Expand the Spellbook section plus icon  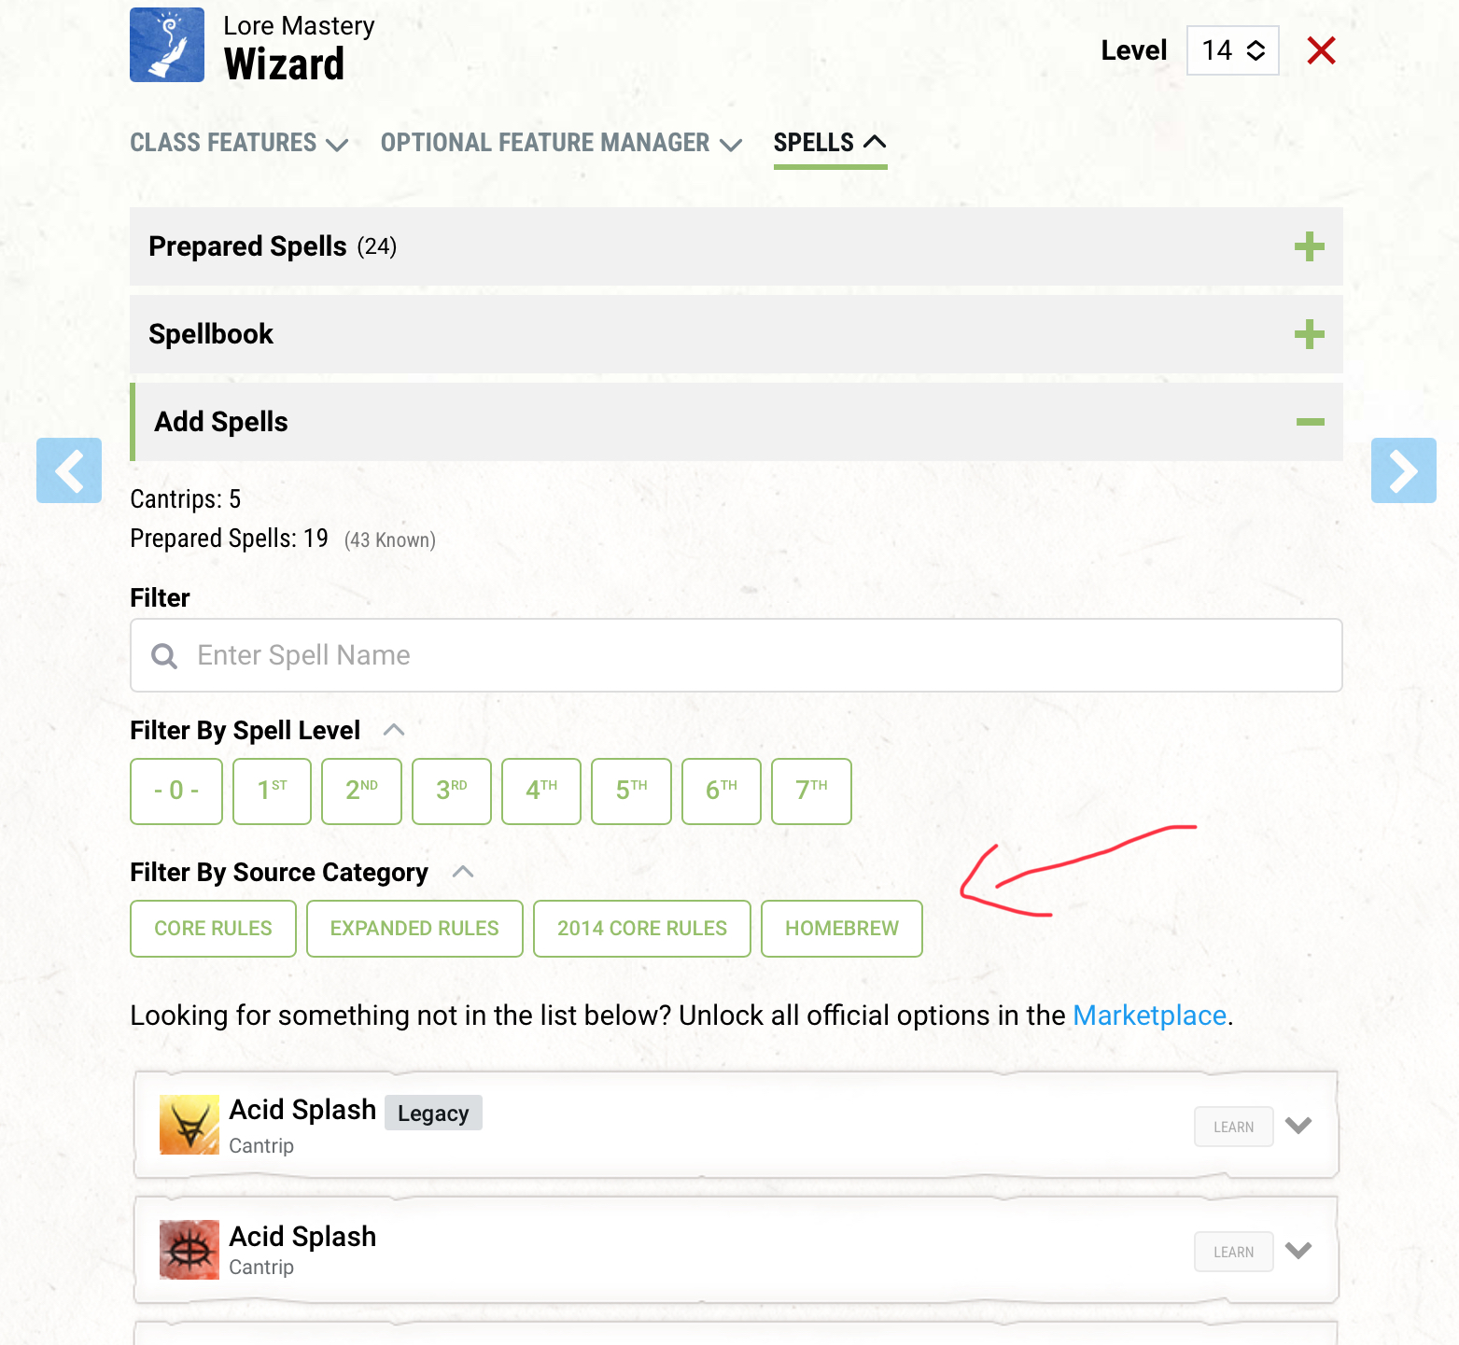click(x=1309, y=334)
